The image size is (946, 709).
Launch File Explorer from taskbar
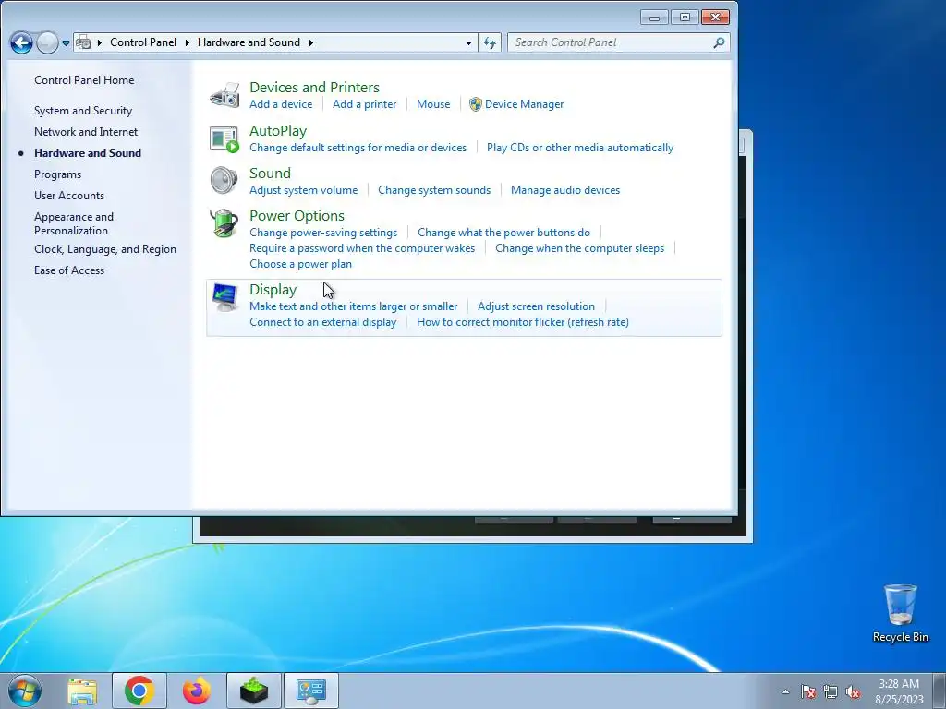pos(82,691)
